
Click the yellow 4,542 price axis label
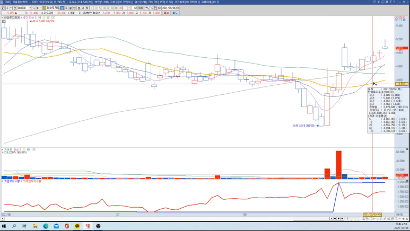click(402, 84)
